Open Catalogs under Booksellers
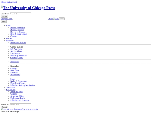 (14, 68)
